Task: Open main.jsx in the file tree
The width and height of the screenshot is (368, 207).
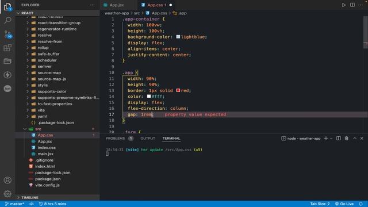Action: (45, 154)
